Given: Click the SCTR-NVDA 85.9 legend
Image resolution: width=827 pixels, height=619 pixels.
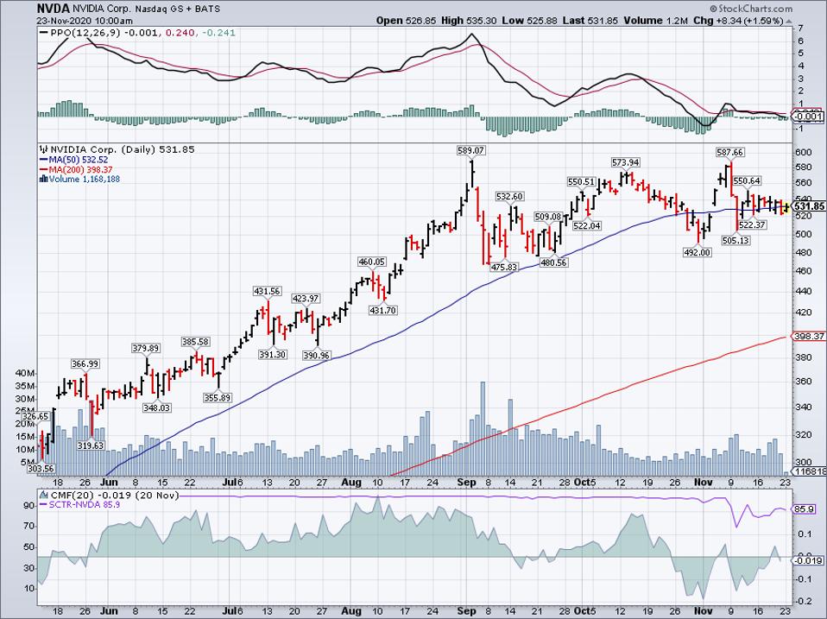Looking at the screenshot, I should tap(80, 505).
